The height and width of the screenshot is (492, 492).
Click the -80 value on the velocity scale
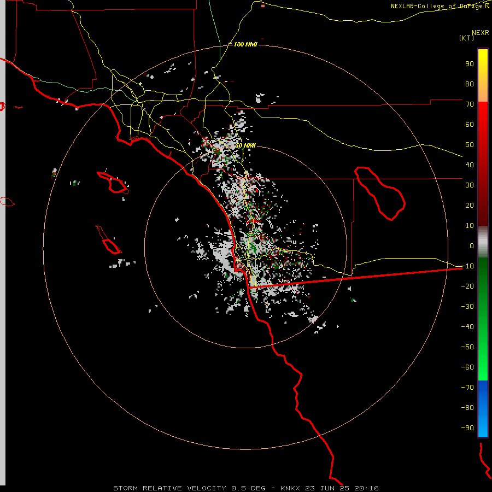tap(467, 408)
